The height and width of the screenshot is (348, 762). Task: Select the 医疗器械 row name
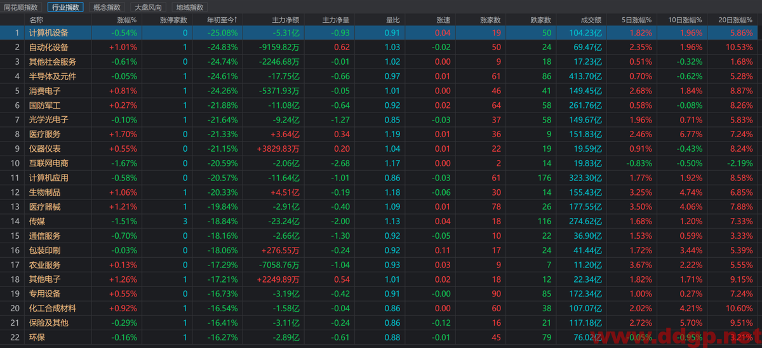pyautogui.click(x=44, y=206)
